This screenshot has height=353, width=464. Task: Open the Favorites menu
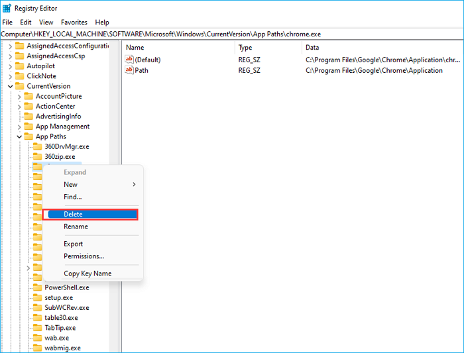click(74, 22)
